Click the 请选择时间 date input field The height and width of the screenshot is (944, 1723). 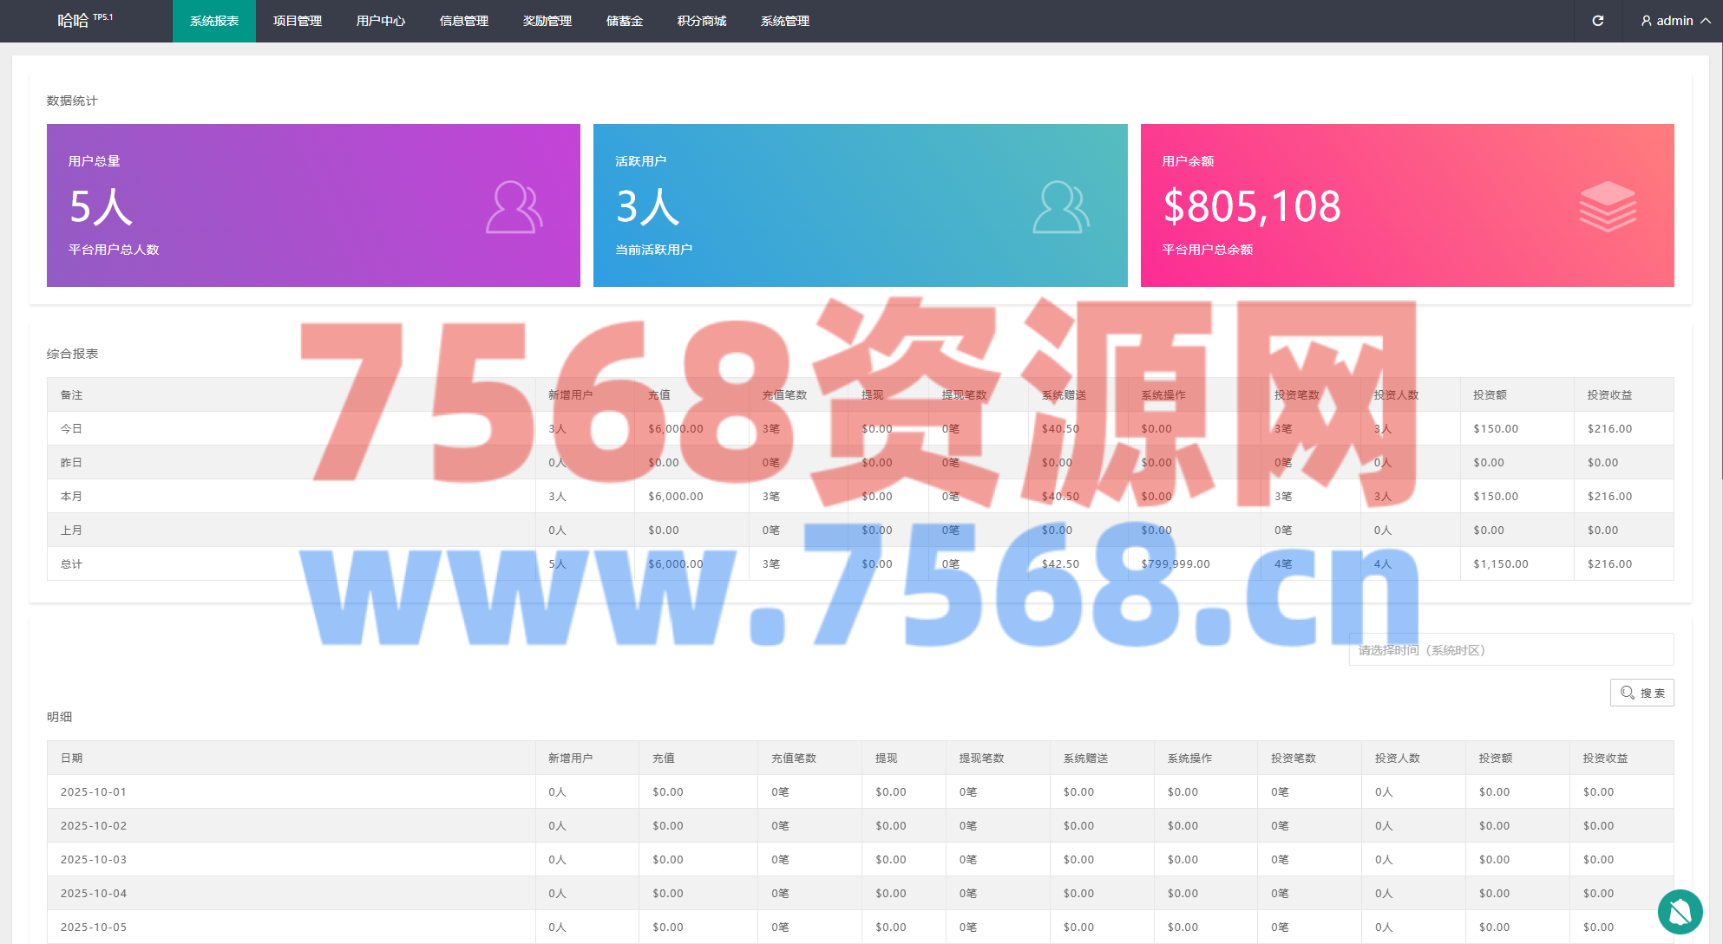pyautogui.click(x=1510, y=650)
